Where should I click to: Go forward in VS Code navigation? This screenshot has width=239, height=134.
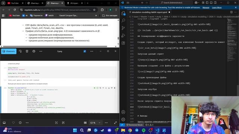tap(146, 3)
